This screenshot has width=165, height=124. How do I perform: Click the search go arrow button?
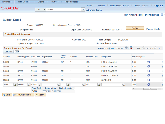[x=83, y=10]
